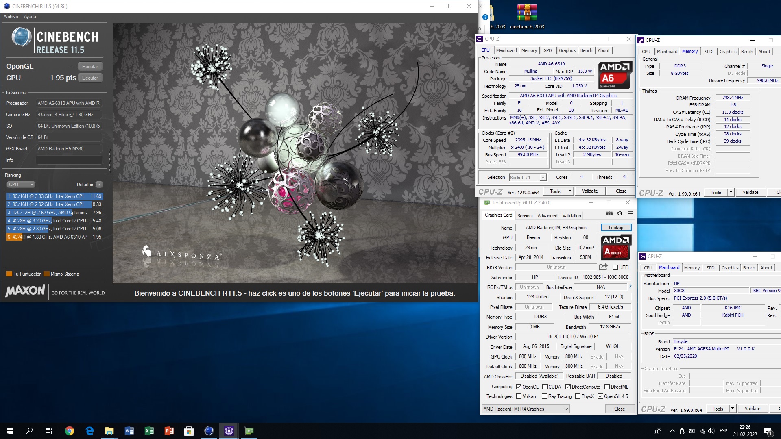Toggle the DirectCompute checkbox
The height and width of the screenshot is (439, 781).
568,387
